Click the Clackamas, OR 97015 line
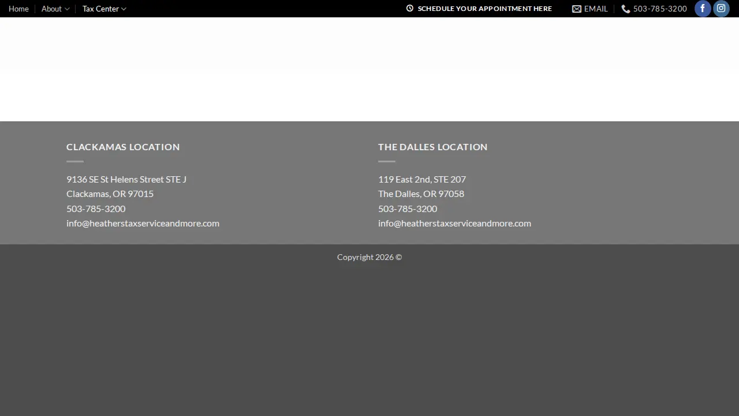739x416 pixels. pyautogui.click(x=110, y=194)
